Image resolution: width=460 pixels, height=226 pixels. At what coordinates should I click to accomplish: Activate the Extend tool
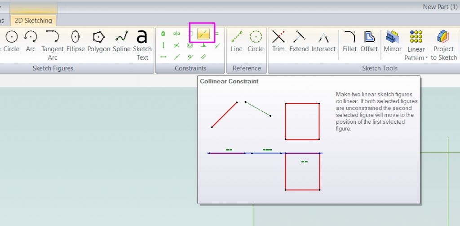299,42
